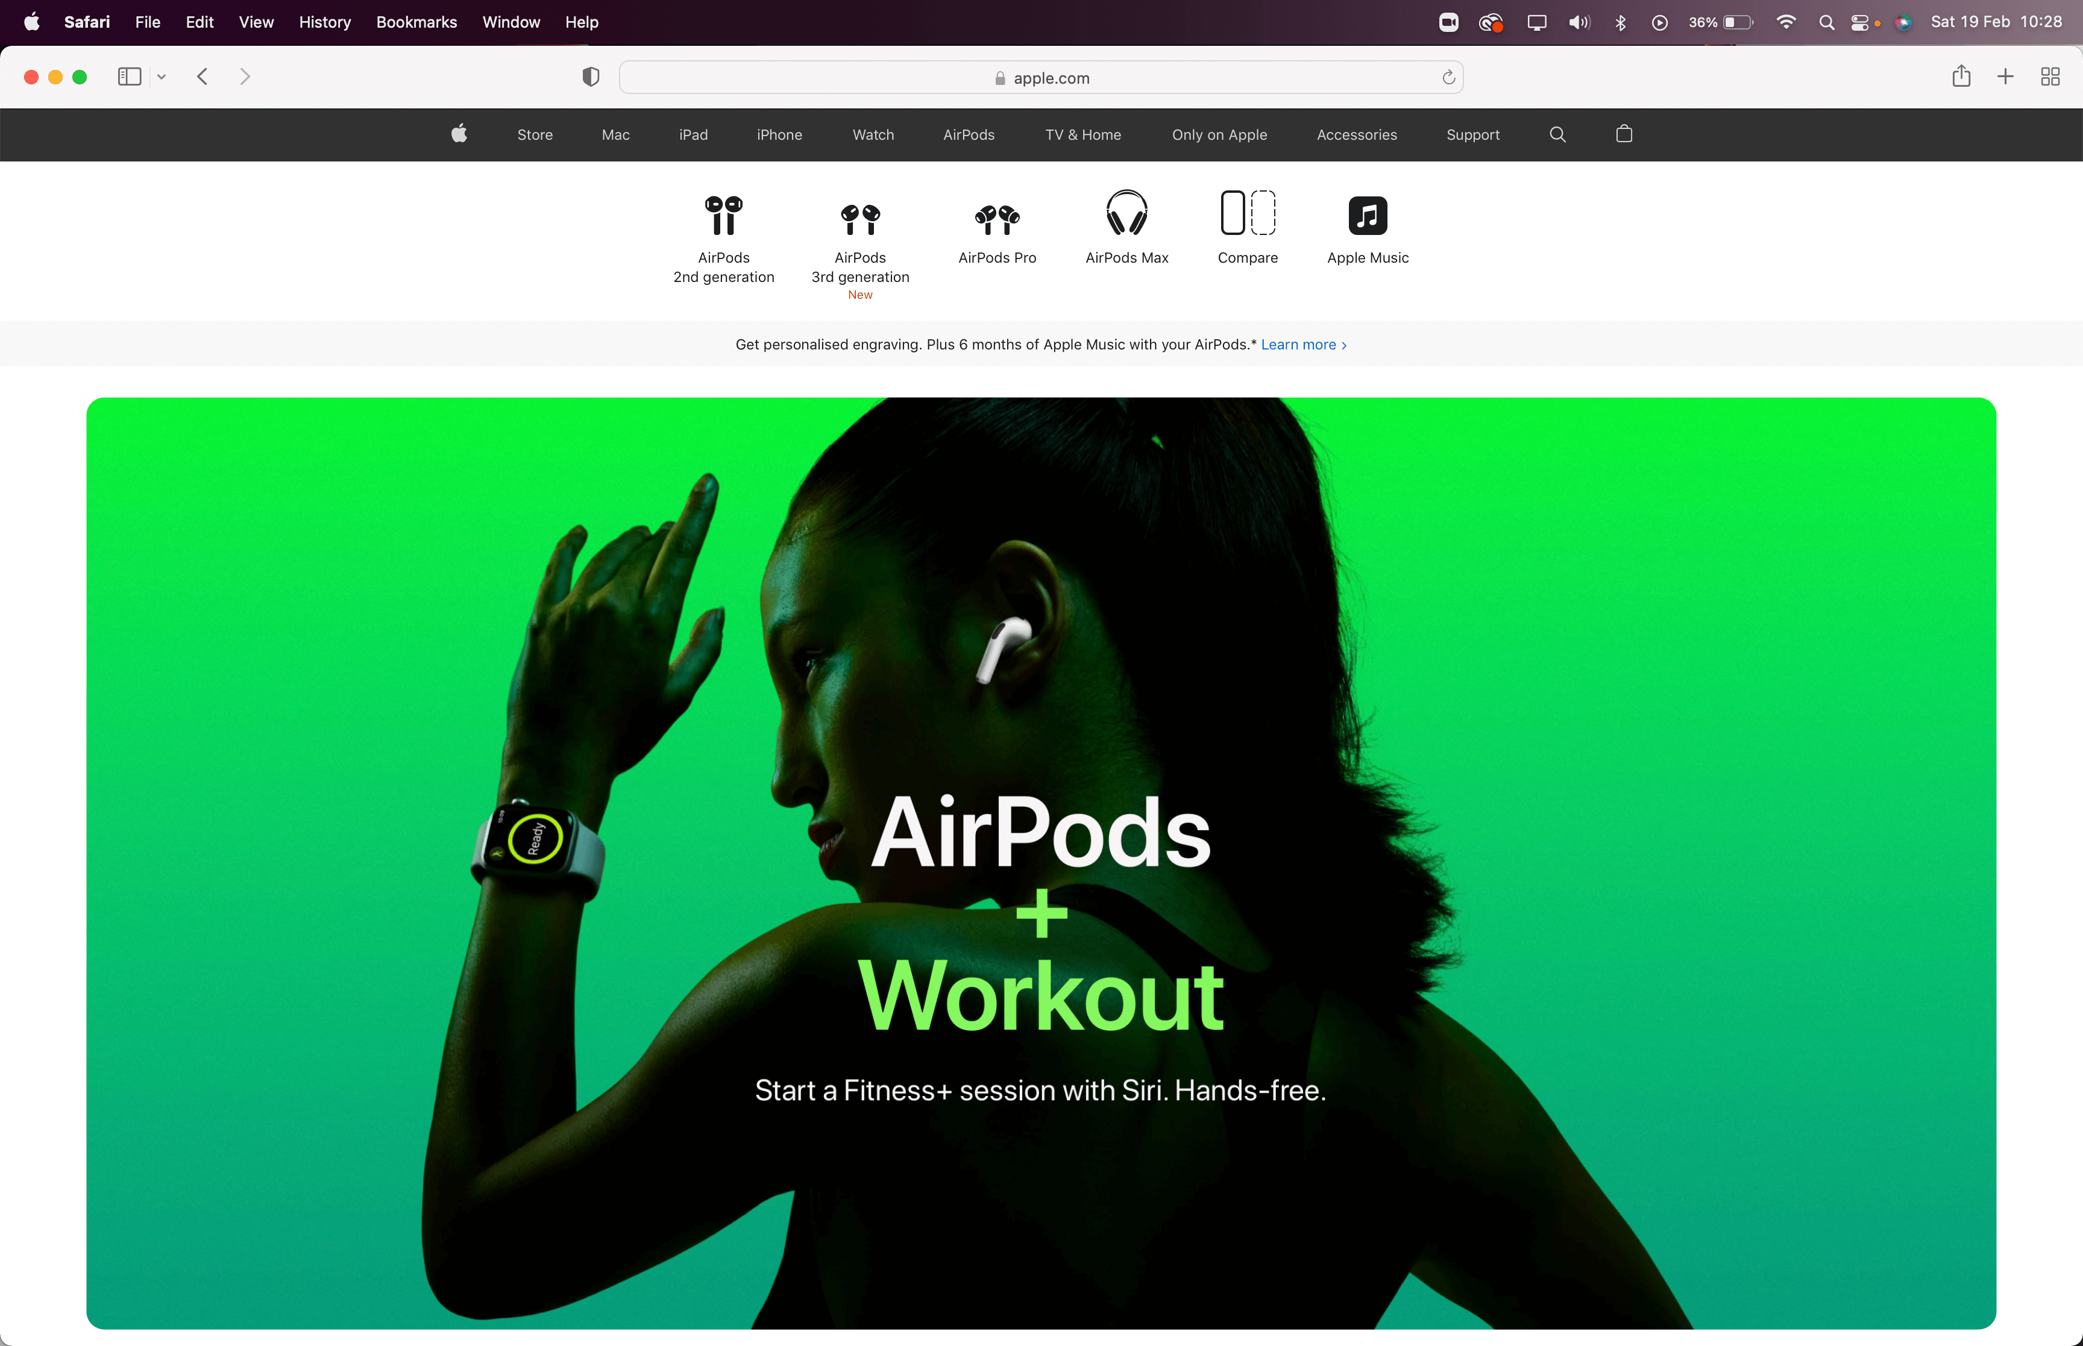Go to iPhone in Apple navigation
2083x1346 pixels.
[779, 134]
